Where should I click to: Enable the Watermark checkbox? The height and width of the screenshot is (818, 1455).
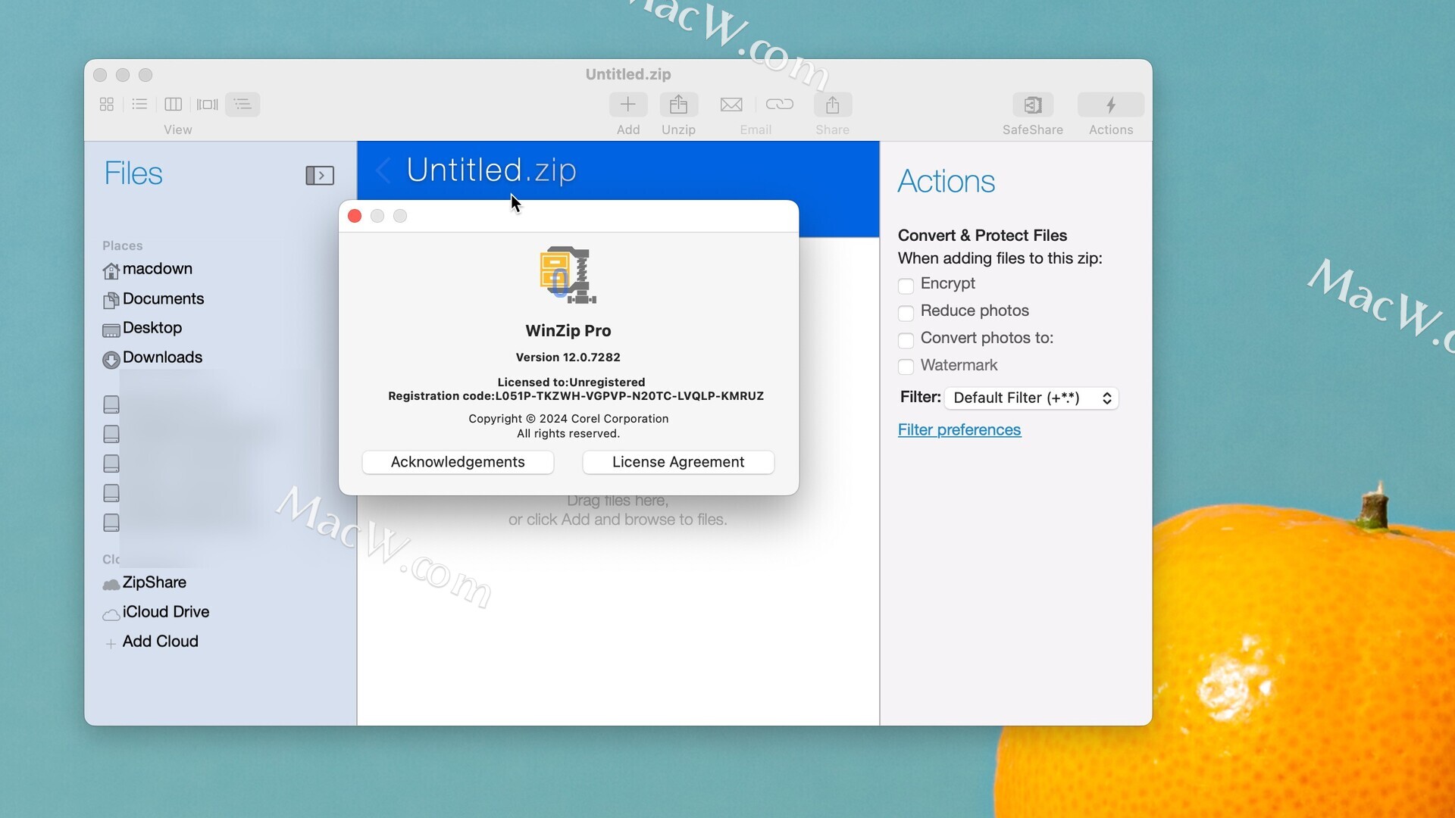tap(906, 367)
